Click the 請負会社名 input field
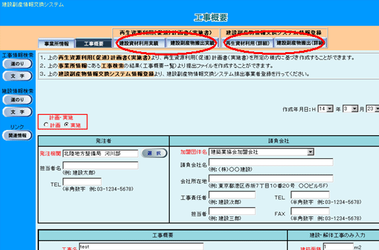This screenshot has width=379, height=250. click(271, 162)
